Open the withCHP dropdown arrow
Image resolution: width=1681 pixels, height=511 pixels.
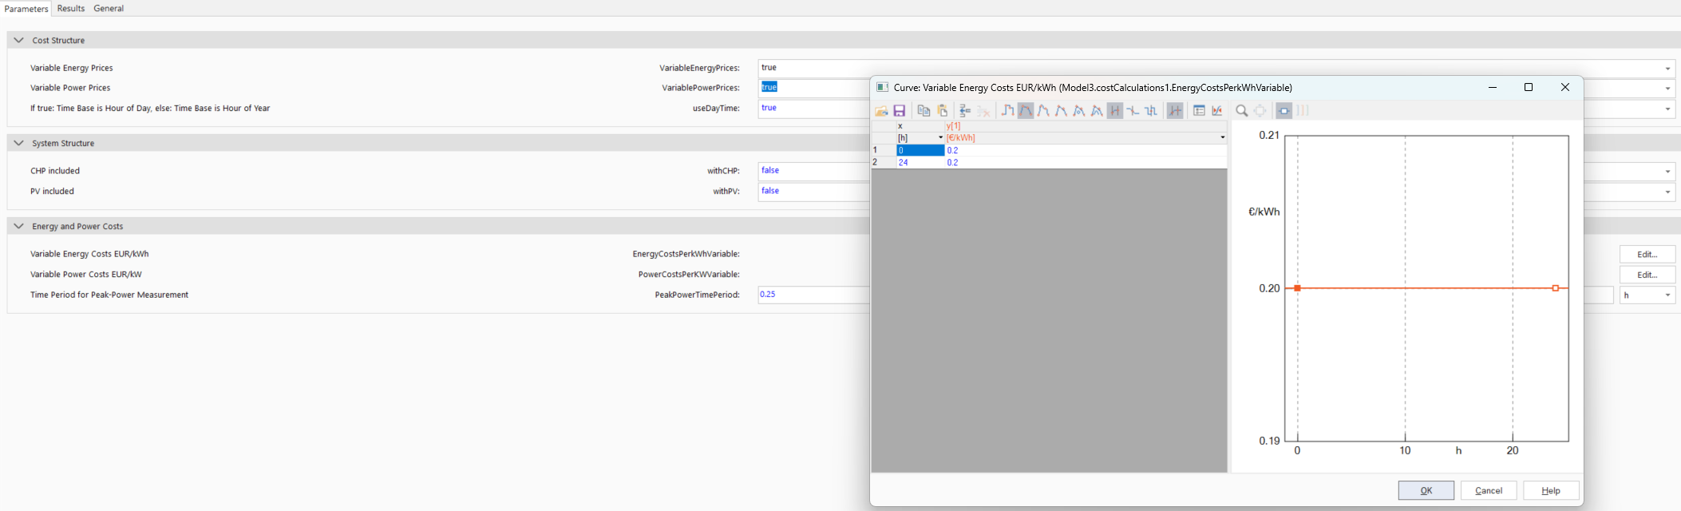tap(1667, 171)
